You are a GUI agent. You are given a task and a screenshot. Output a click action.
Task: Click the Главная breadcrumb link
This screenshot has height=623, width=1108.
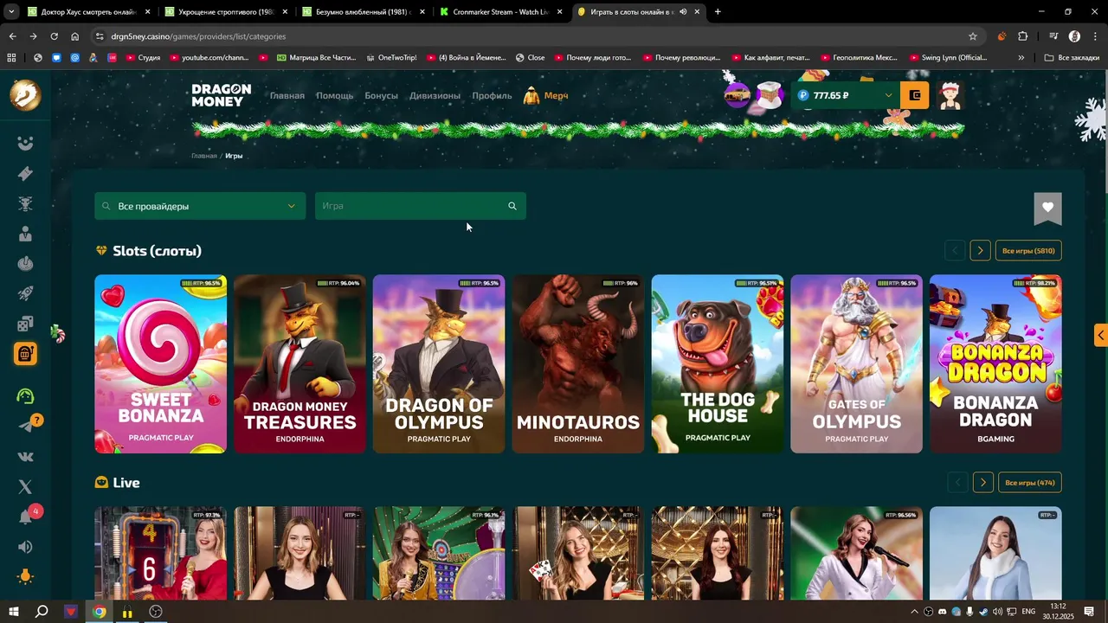(x=204, y=156)
